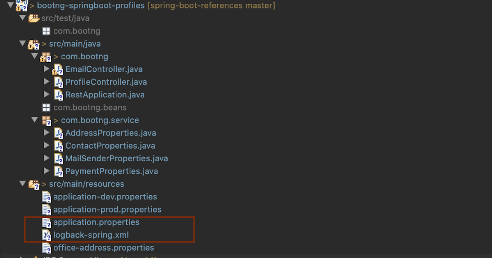Click the RestApplication.java Java file icon
This screenshot has width=492, height=258.
click(58, 94)
